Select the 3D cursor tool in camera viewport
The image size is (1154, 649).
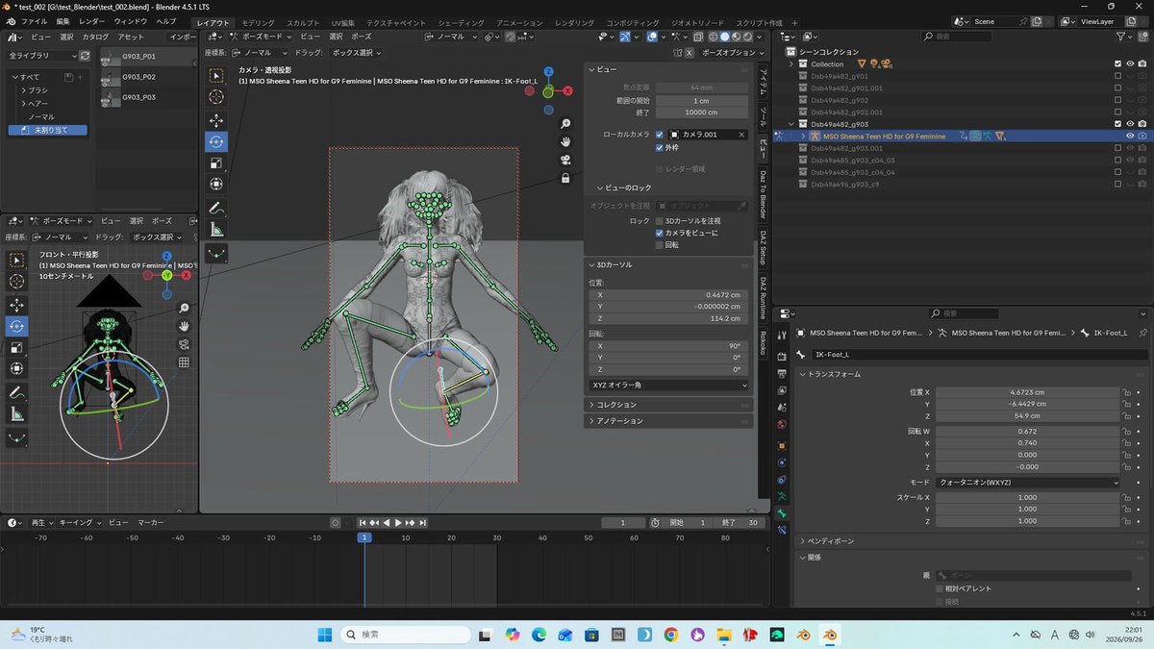[x=217, y=97]
